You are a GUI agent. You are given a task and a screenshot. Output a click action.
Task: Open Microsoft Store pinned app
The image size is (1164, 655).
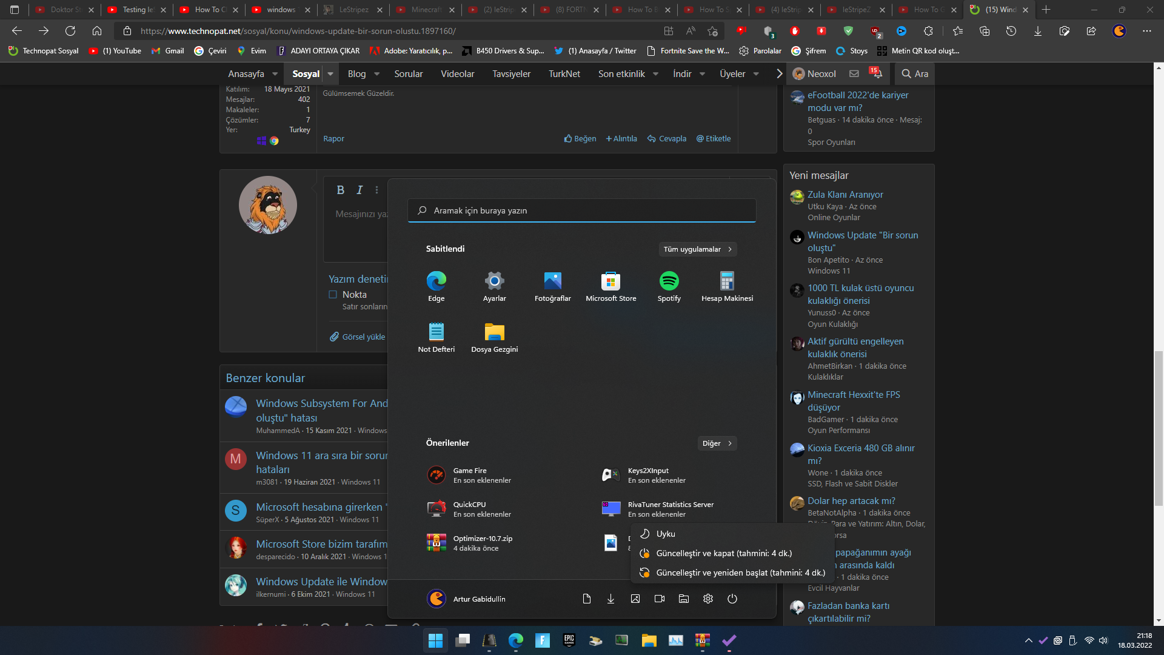click(x=610, y=281)
